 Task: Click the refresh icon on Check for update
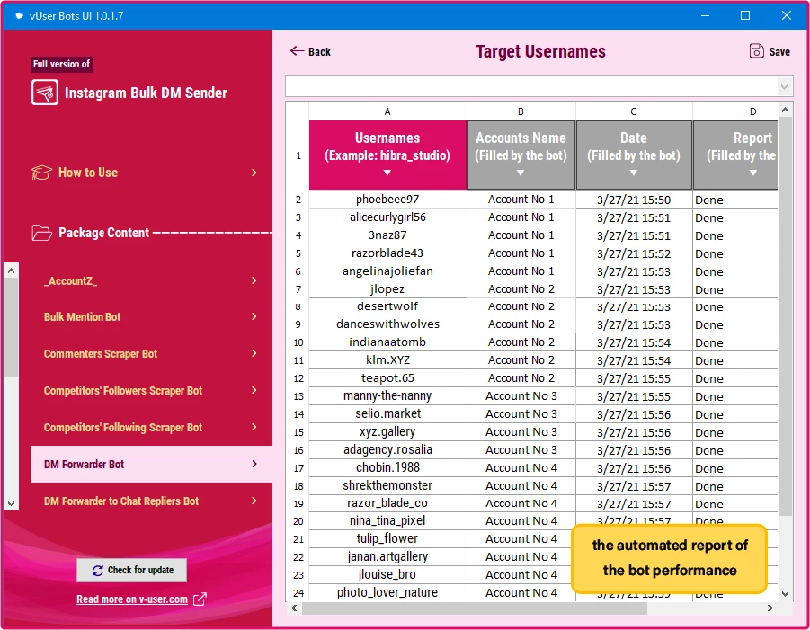[98, 570]
